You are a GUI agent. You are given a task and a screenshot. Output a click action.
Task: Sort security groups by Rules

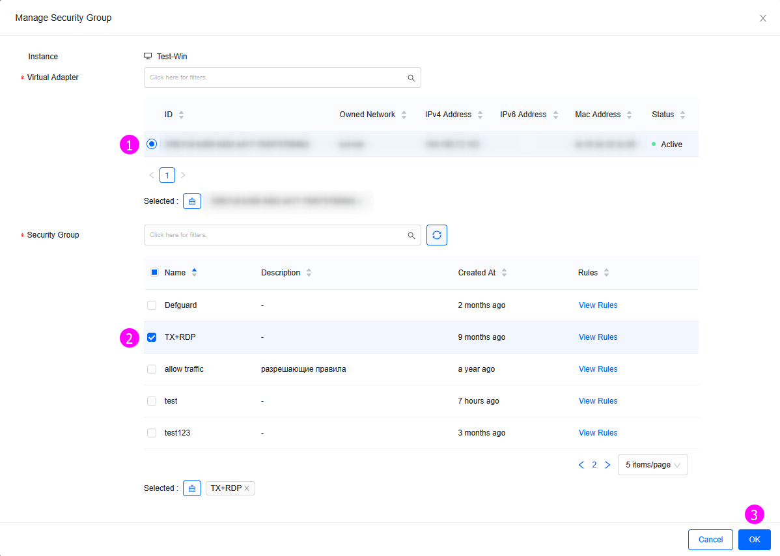pos(606,273)
